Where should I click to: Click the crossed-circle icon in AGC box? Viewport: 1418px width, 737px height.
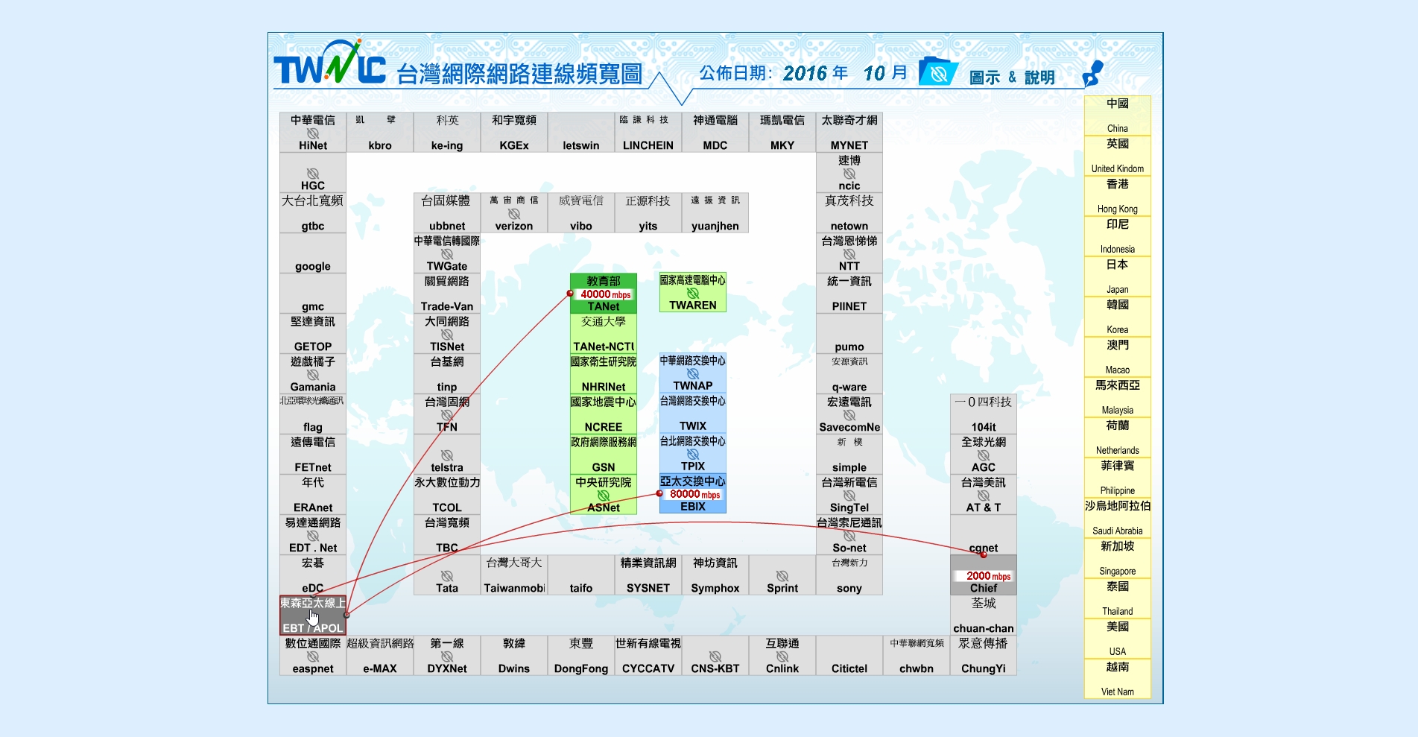984,455
